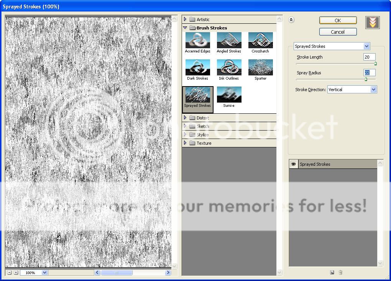Viewport: 391px width, 281px height.
Task: Collapse the Brush Strokes filter category
Action: click(x=185, y=28)
